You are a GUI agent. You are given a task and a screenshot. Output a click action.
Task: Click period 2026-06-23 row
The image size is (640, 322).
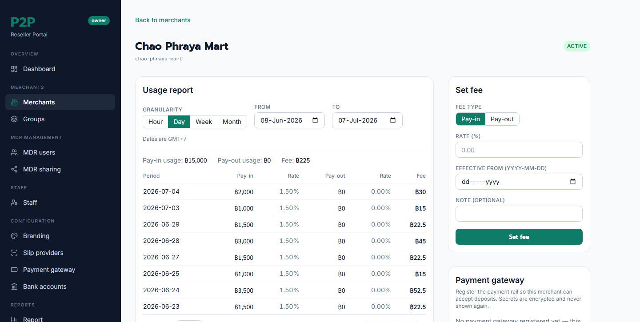pos(284,306)
